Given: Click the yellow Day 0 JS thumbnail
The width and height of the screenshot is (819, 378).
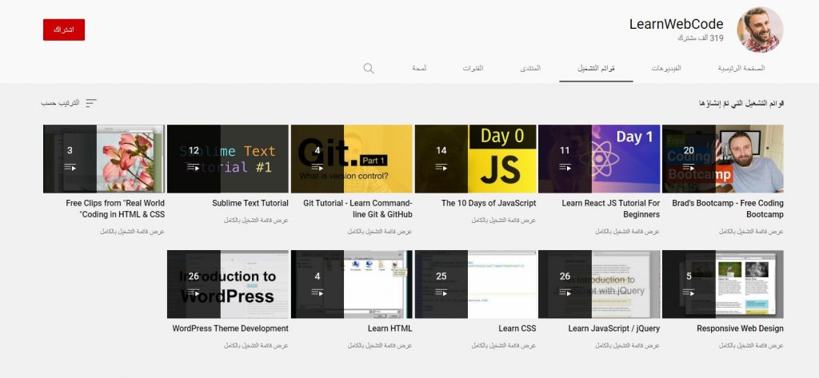Looking at the screenshot, I should pos(475,159).
